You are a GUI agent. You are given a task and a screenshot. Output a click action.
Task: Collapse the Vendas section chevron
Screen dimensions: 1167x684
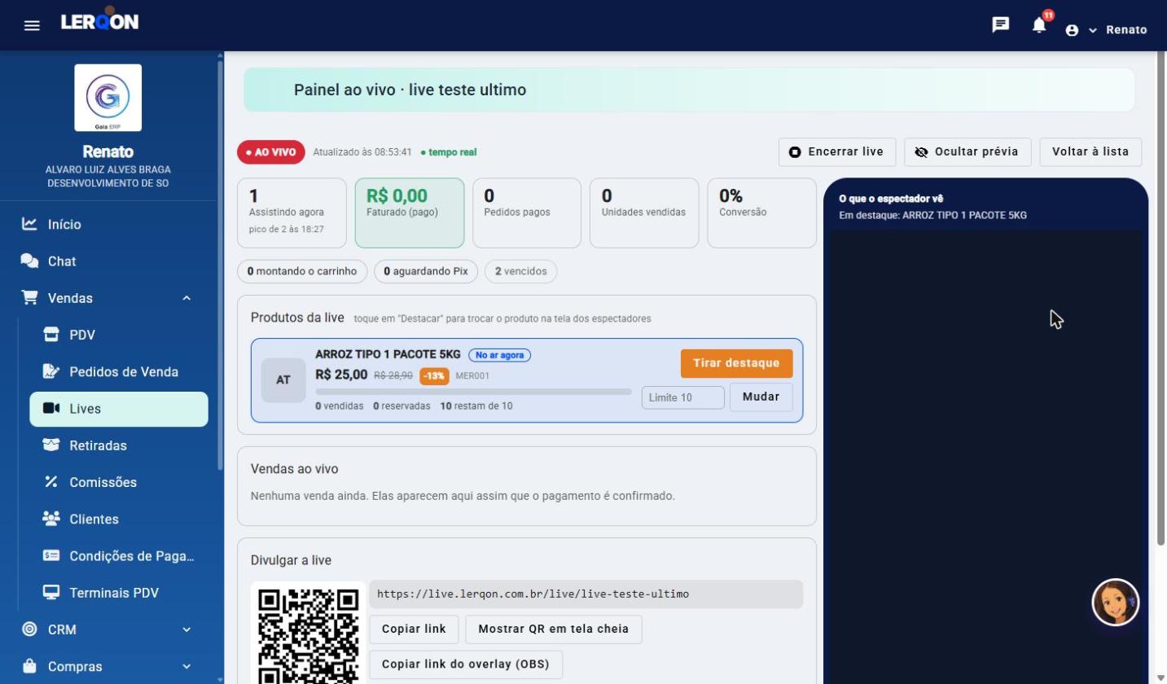pos(186,298)
